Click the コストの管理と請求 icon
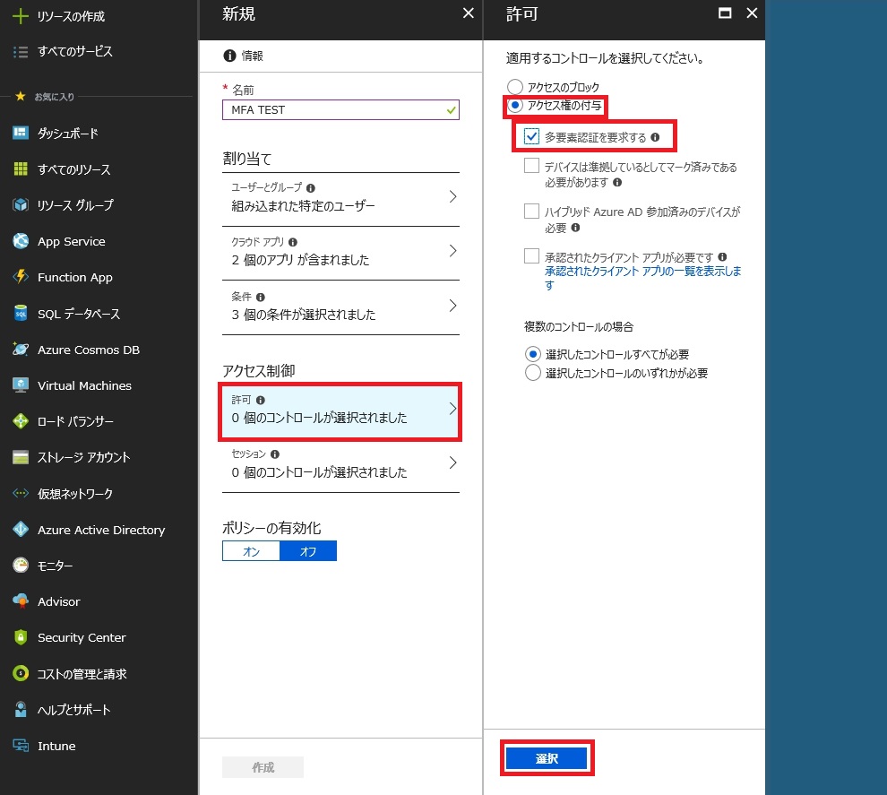Image resolution: width=887 pixels, height=795 pixels. click(x=21, y=673)
